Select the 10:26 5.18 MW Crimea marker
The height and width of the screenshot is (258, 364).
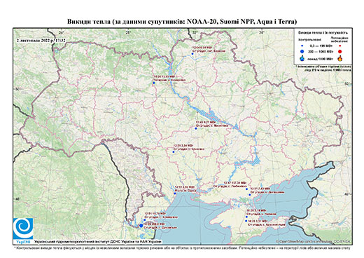[x=246, y=217]
